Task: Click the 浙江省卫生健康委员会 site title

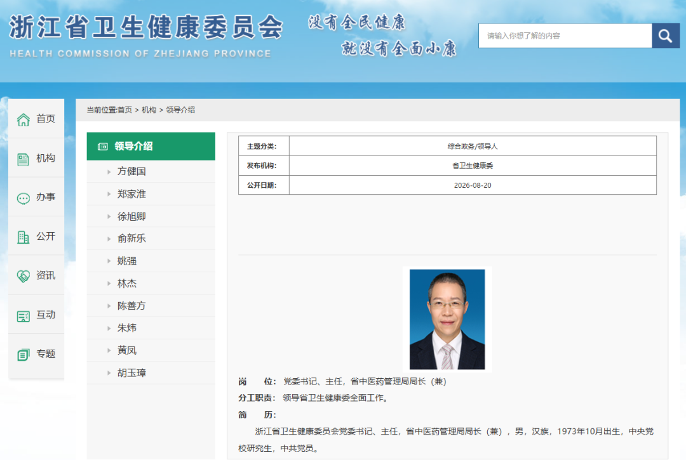Action: 146,27
